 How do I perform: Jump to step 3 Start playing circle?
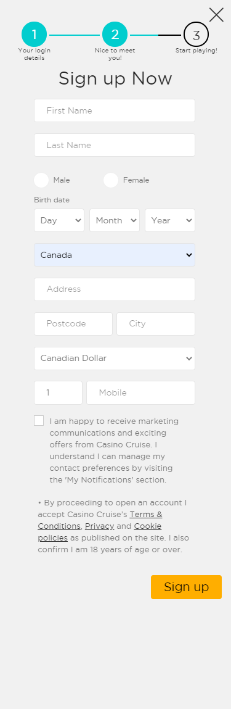coord(197,35)
